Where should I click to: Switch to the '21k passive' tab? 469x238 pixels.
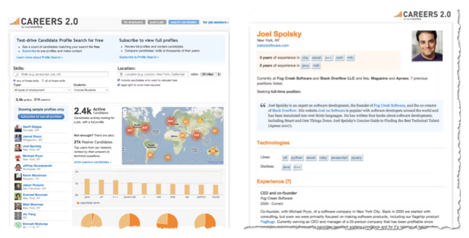tap(42, 99)
